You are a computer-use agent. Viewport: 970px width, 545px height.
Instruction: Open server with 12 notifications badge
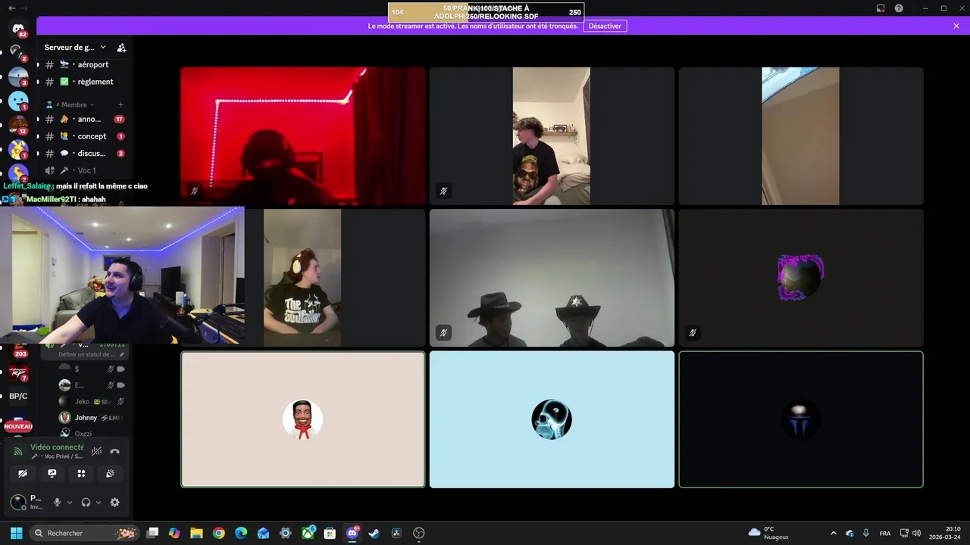pyautogui.click(x=18, y=125)
